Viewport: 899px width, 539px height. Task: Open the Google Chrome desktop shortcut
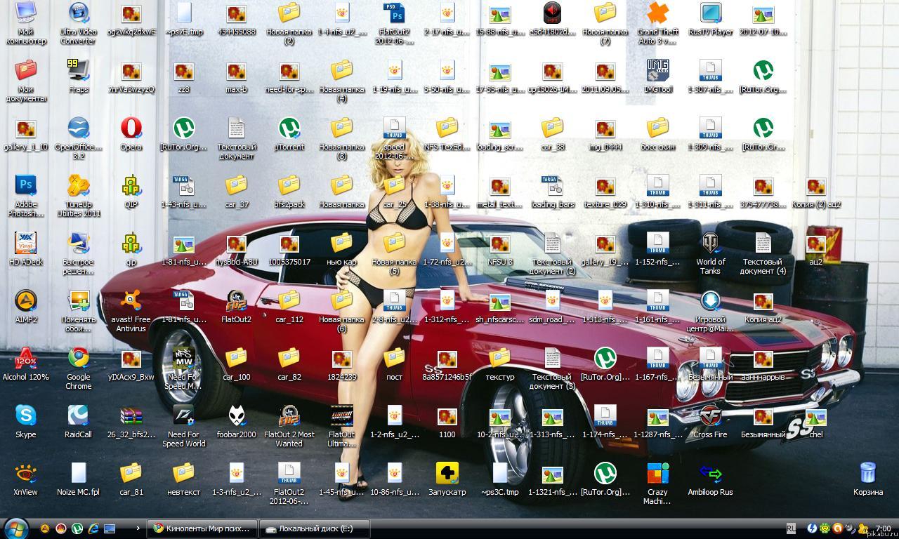coord(79,368)
